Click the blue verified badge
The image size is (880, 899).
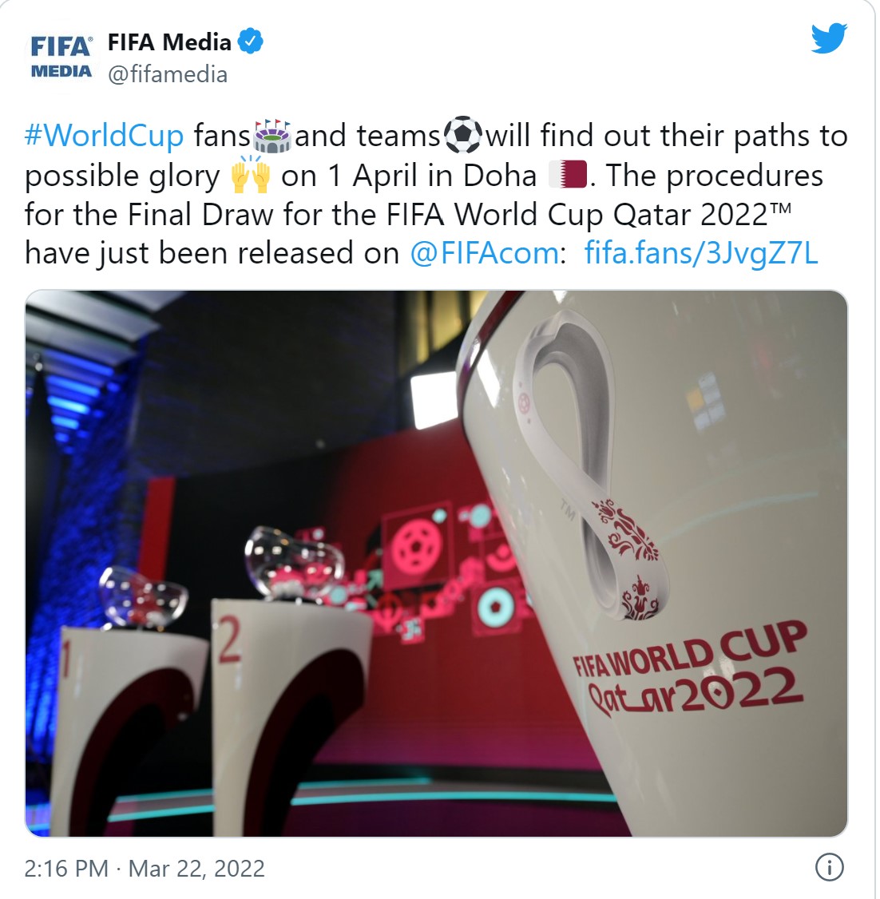(250, 42)
